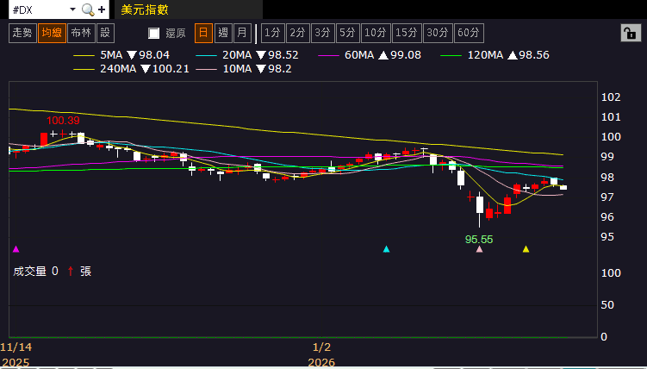Click the 1/2 date axis label
Image resolution: width=647 pixels, height=369 pixels.
tap(321, 347)
